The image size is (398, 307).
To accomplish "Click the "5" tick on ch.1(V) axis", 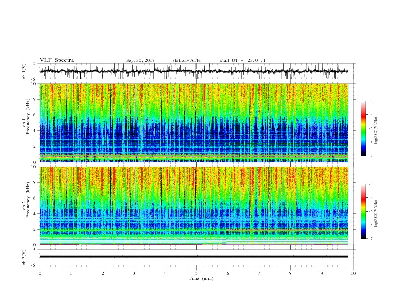I will coord(35,64).
